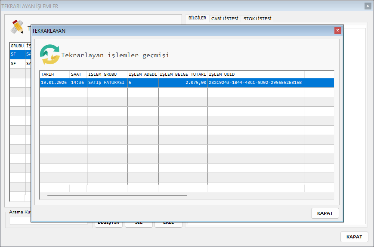
Task: Click the pencil and notepad icon
Action: click(17, 27)
